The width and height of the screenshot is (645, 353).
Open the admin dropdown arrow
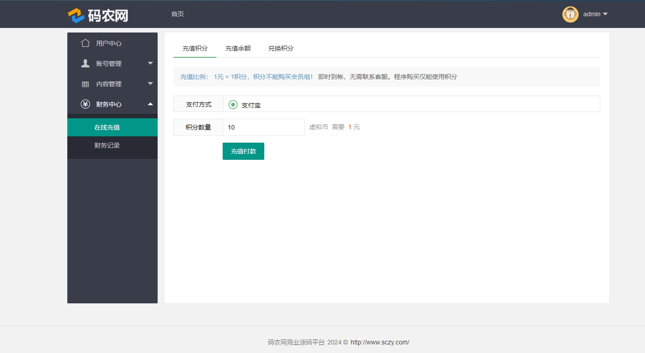pyautogui.click(x=605, y=14)
